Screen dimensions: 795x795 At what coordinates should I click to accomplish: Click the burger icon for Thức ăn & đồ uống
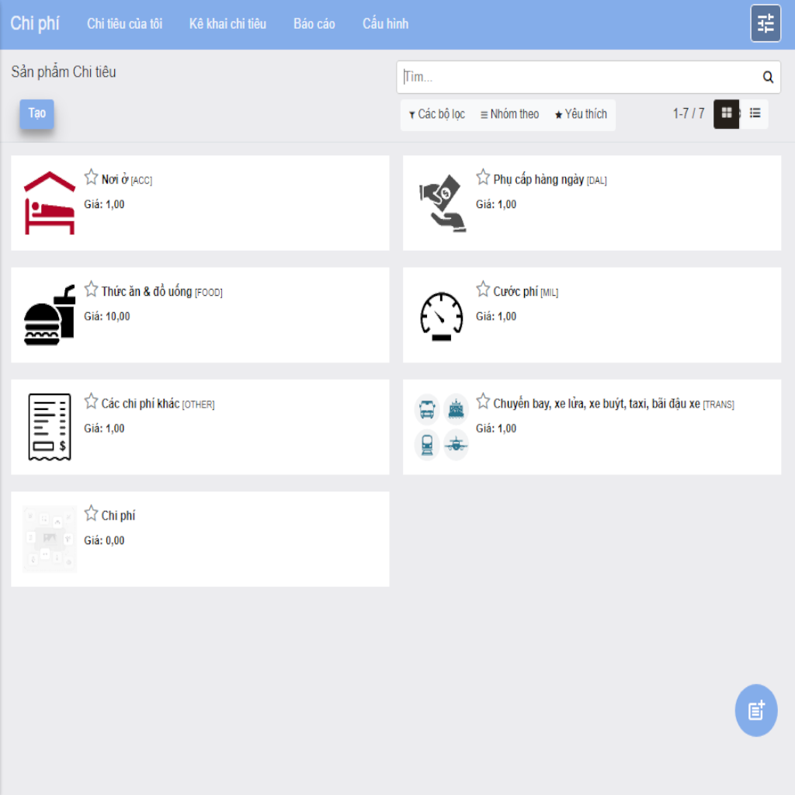click(50, 315)
